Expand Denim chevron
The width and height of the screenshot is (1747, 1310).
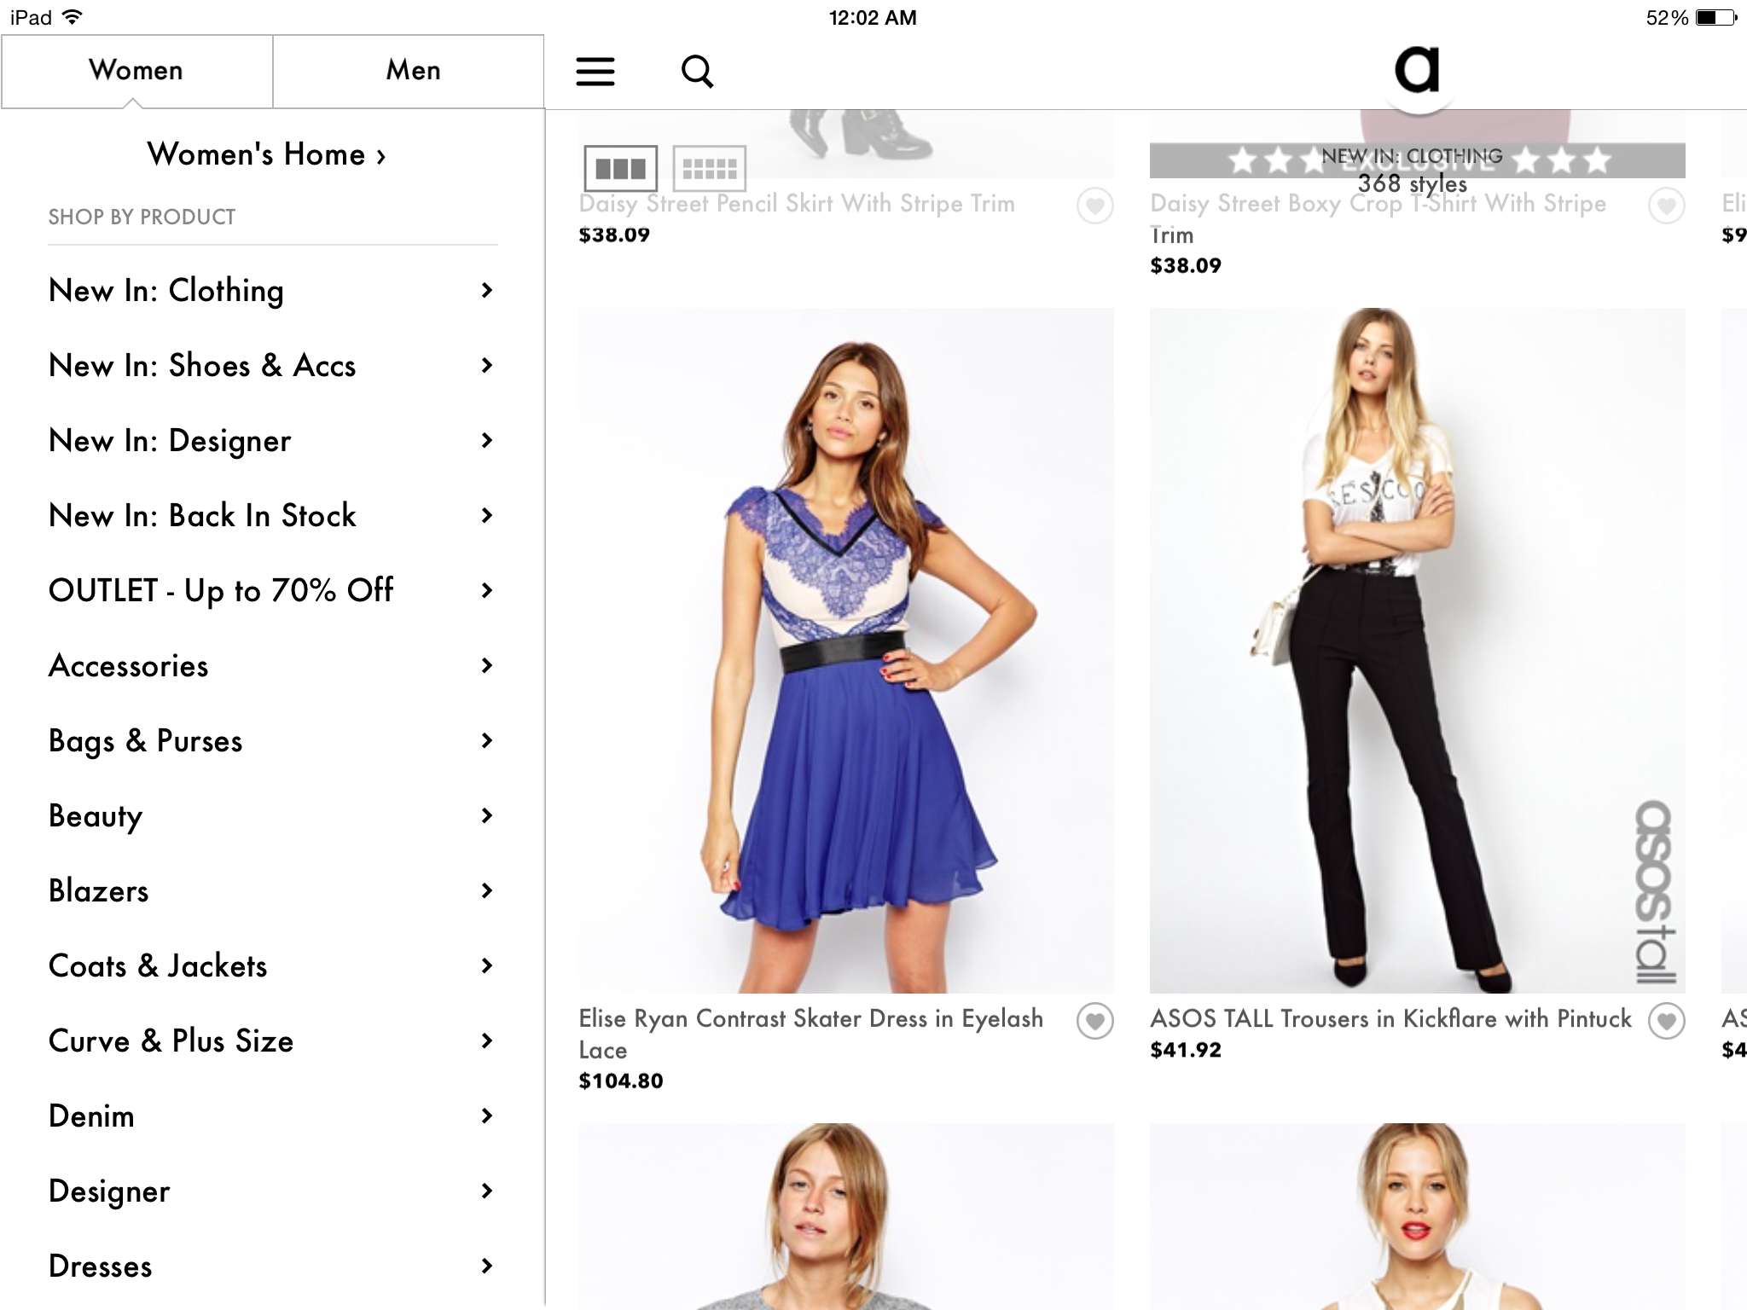point(487,1116)
